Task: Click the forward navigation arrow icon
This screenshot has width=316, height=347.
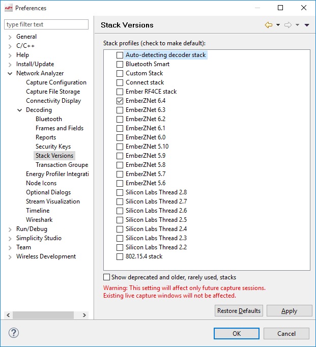Action: click(x=288, y=25)
